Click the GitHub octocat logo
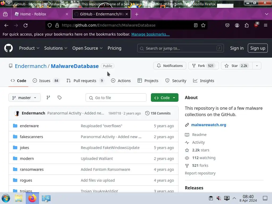This screenshot has height=204, width=272. coord(8,48)
